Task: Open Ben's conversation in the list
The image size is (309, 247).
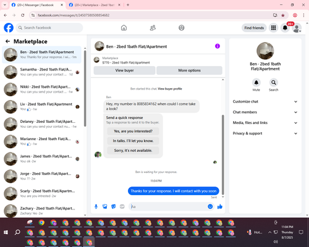Action: [42, 55]
